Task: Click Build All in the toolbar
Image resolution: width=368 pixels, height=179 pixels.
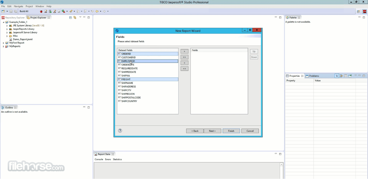Action: pos(24,11)
